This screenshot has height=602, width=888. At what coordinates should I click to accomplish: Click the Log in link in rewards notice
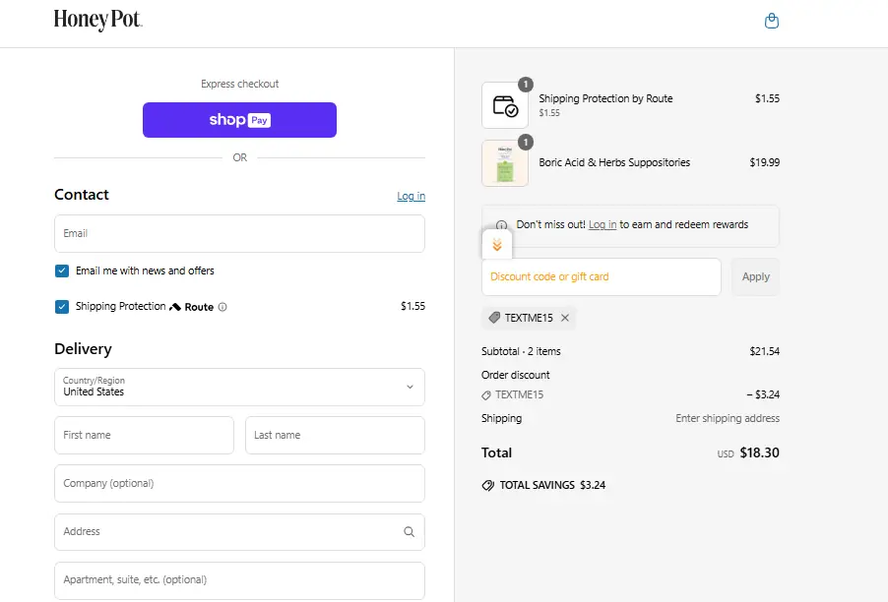(603, 224)
